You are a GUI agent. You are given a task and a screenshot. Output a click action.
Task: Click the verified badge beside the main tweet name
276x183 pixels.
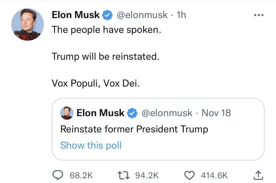108,15
